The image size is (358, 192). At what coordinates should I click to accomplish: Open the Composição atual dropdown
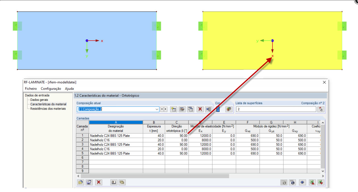(157, 109)
